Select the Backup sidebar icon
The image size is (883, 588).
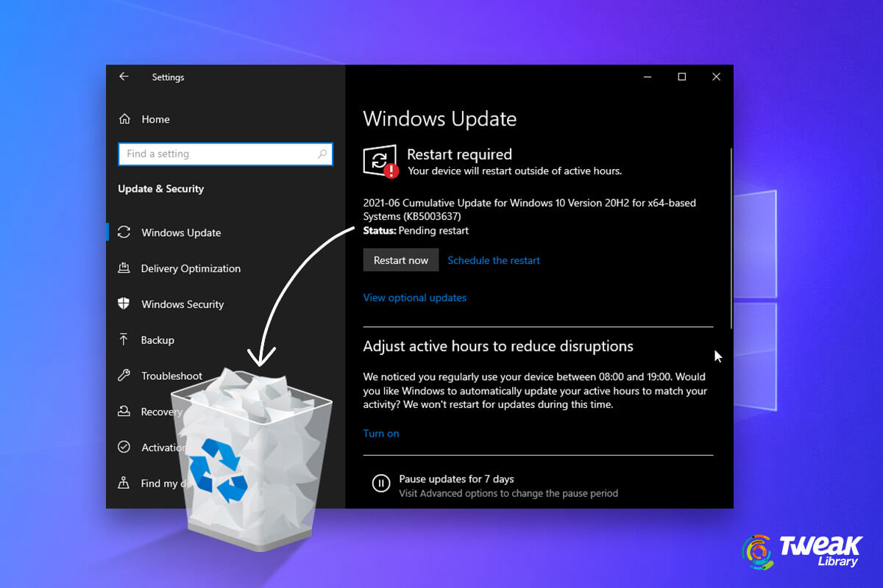pos(124,340)
